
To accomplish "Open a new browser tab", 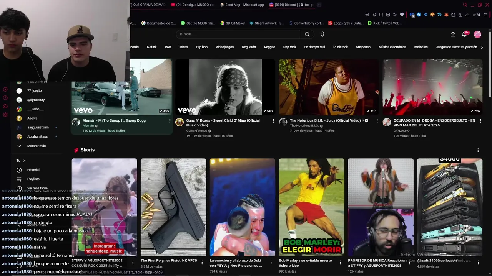I will [319, 5].
